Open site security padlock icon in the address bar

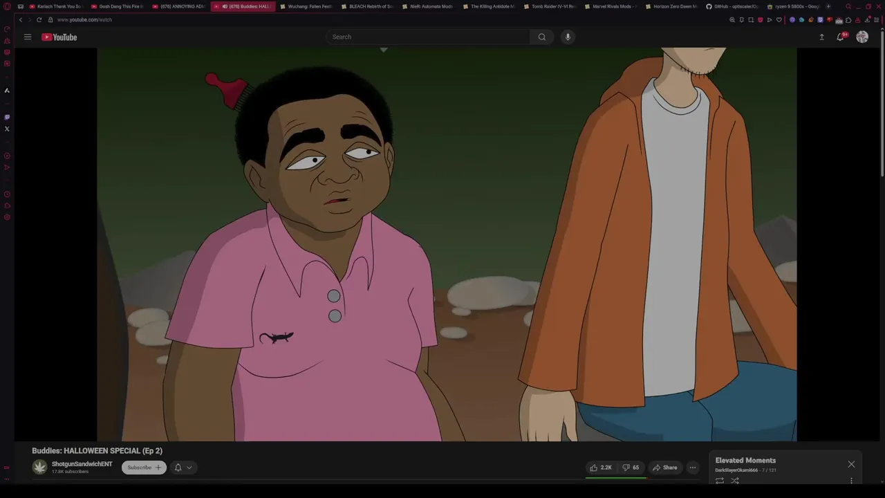click(50, 20)
